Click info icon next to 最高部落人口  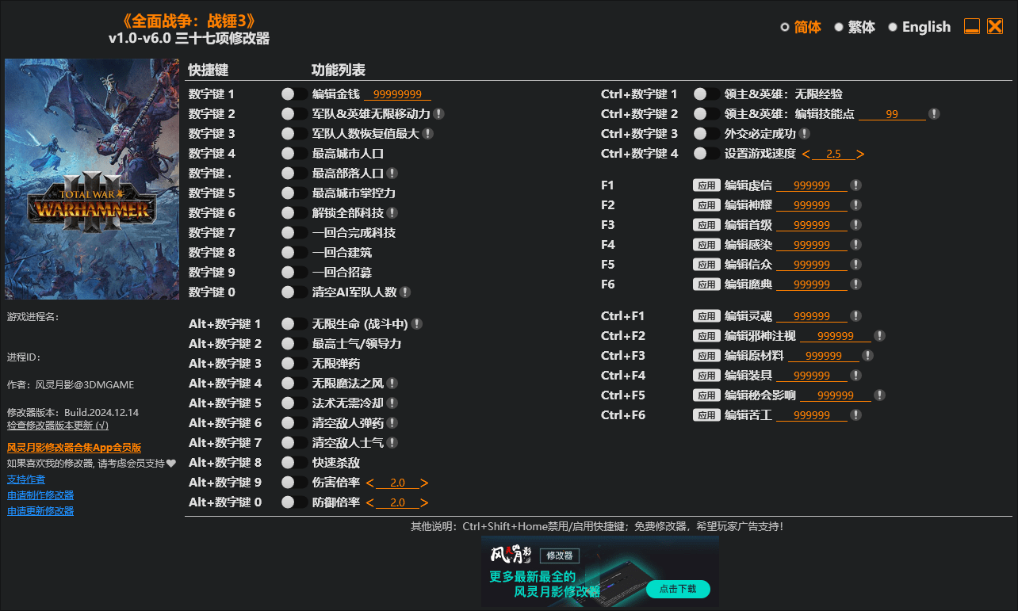coord(392,174)
